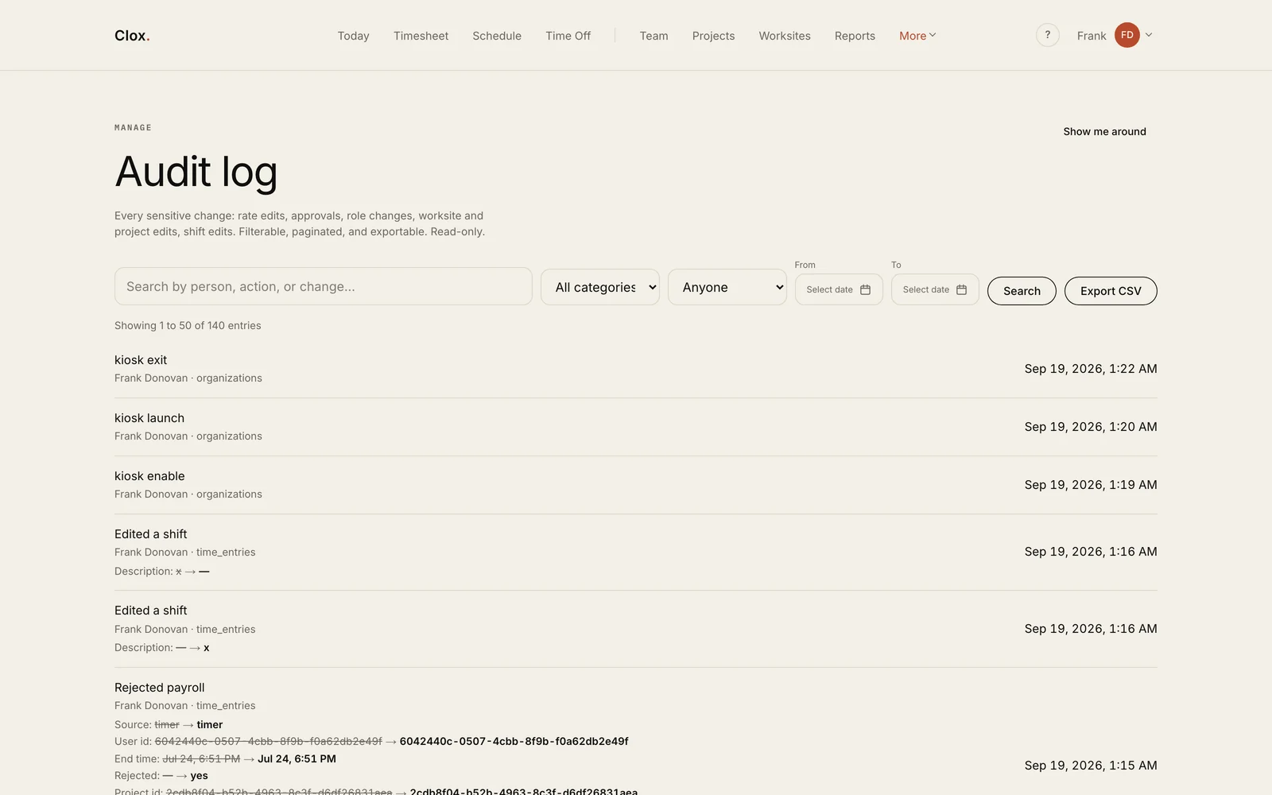1272x795 pixels.
Task: Click the Rejected payroll entry title
Action: coord(159,688)
